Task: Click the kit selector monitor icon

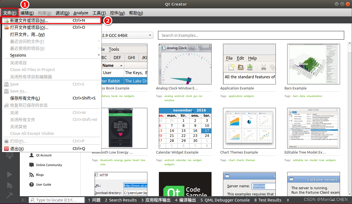Action: (9, 155)
